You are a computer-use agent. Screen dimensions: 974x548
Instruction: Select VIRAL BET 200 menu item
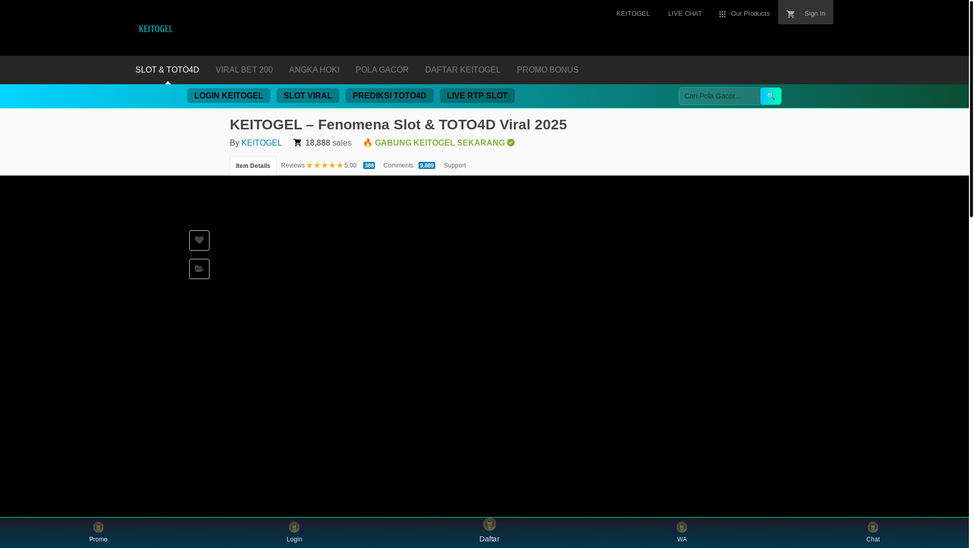(244, 70)
